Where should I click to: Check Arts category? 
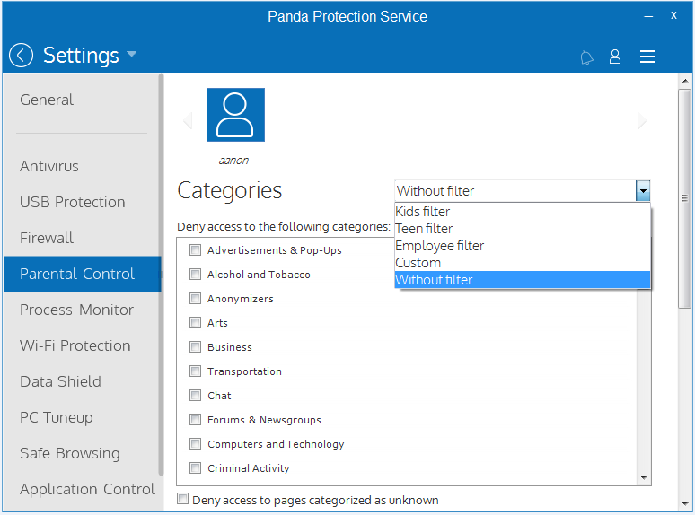click(x=195, y=323)
